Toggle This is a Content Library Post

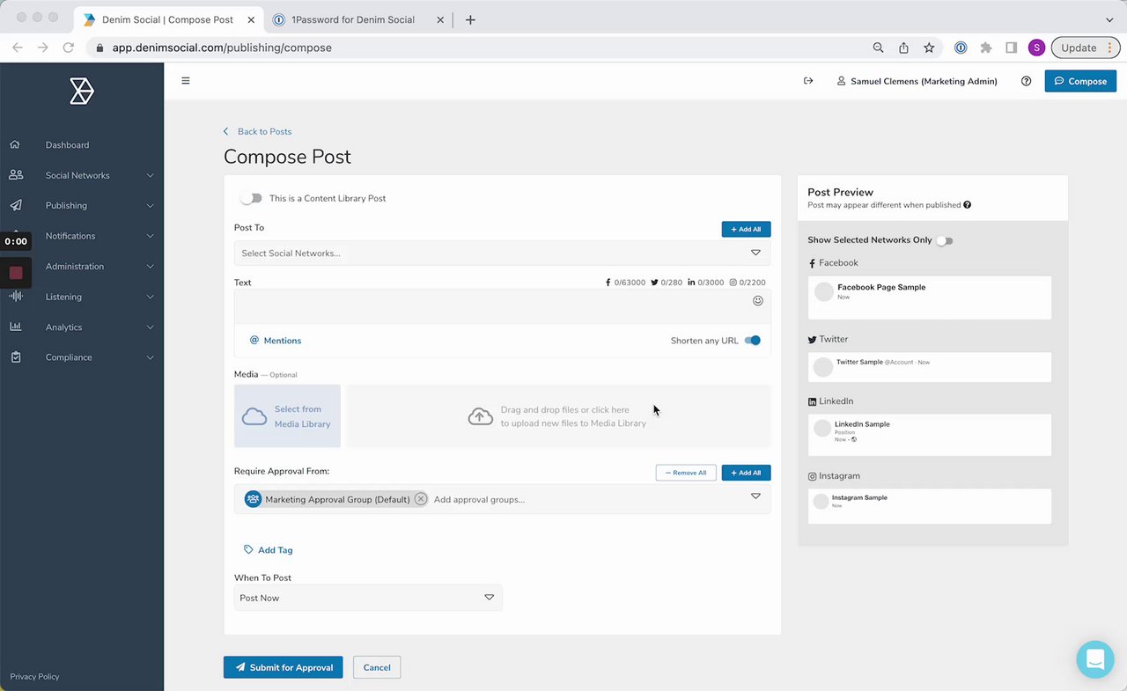tap(251, 198)
